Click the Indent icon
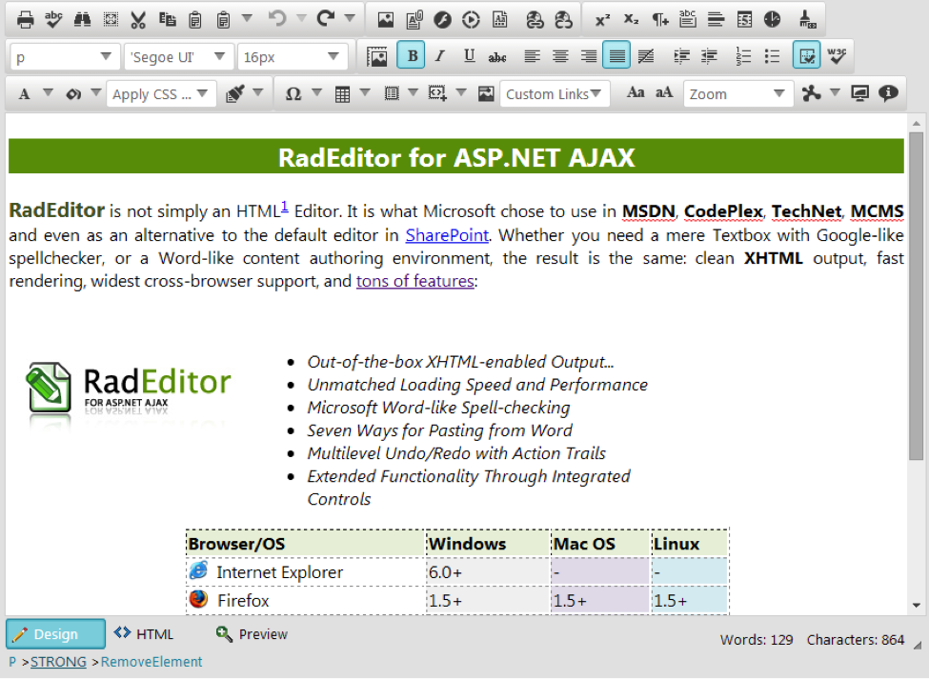 point(682,56)
